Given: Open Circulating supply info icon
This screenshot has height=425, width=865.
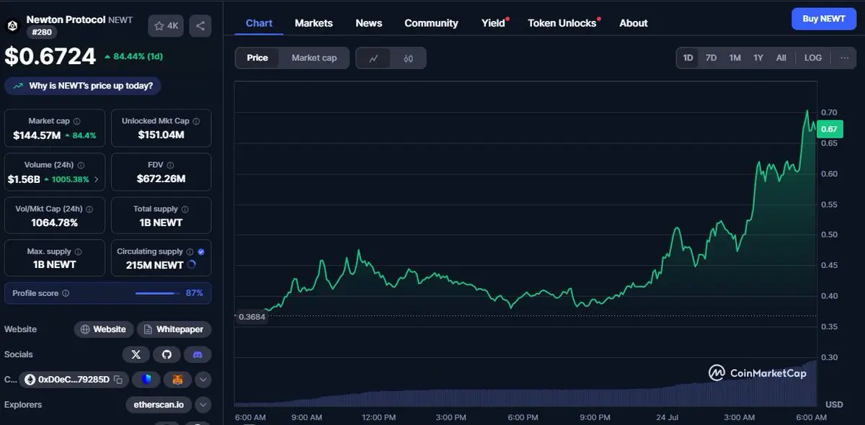Looking at the screenshot, I should pyautogui.click(x=190, y=251).
